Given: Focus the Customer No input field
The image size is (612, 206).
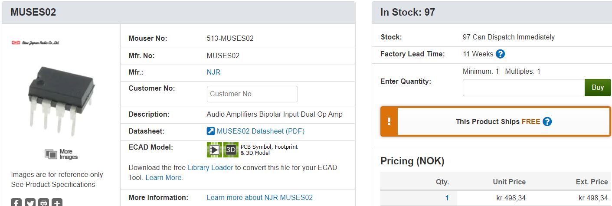Looking at the screenshot, I should coord(252,94).
